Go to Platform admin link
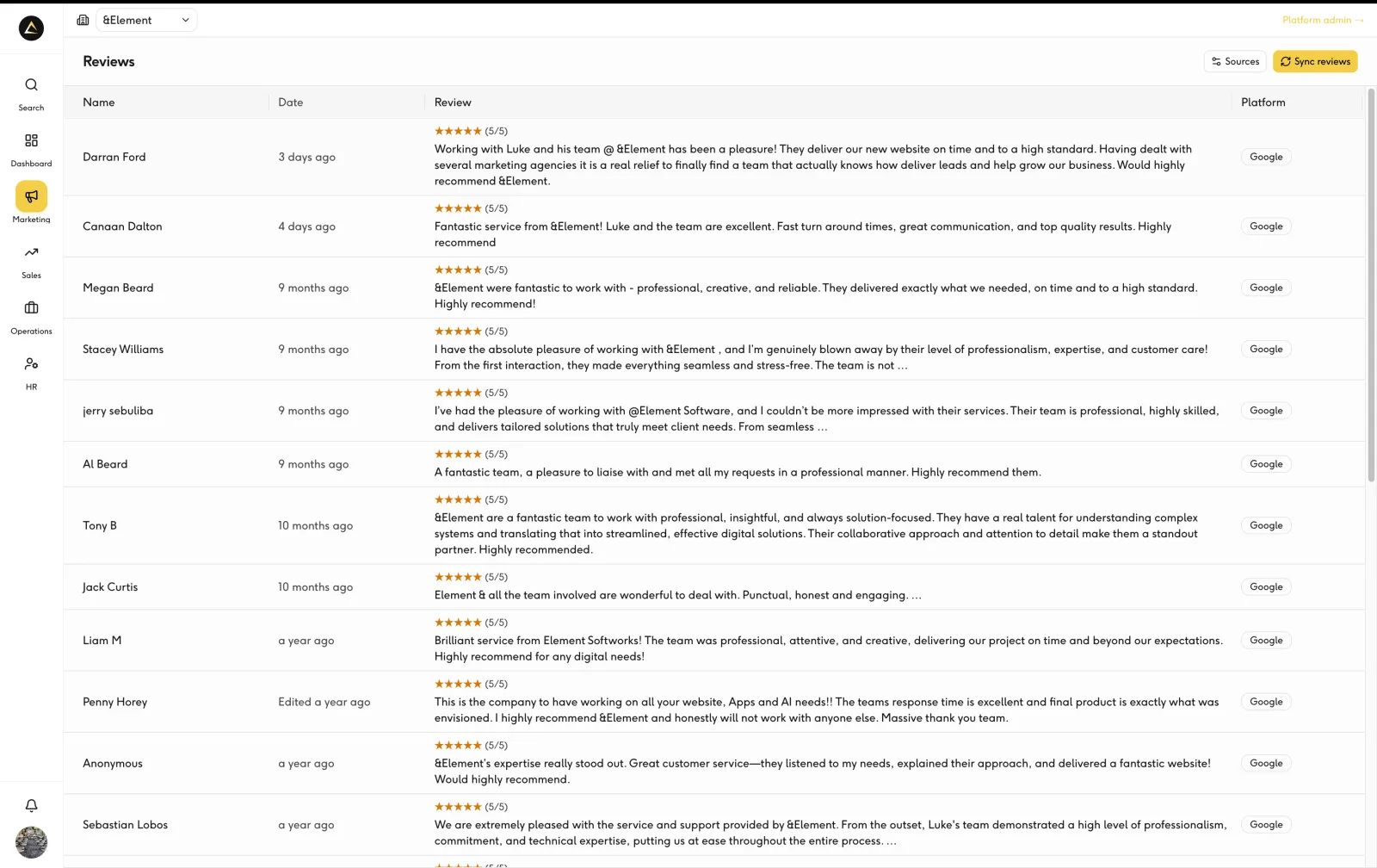This screenshot has width=1377, height=868. click(1323, 20)
